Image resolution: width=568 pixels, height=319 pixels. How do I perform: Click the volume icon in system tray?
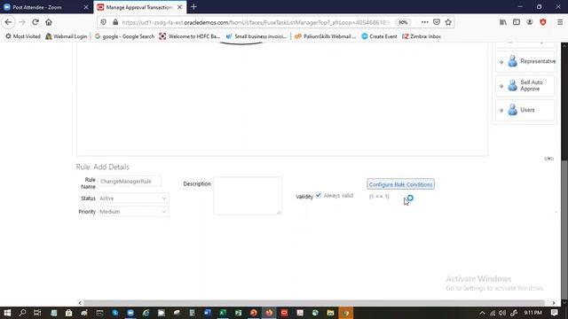(502, 313)
